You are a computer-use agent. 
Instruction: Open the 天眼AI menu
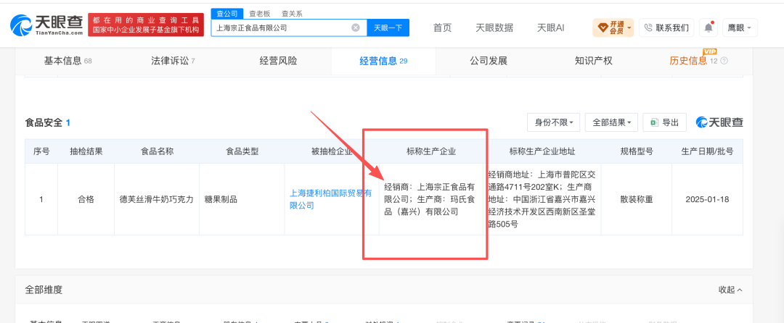[x=550, y=28]
